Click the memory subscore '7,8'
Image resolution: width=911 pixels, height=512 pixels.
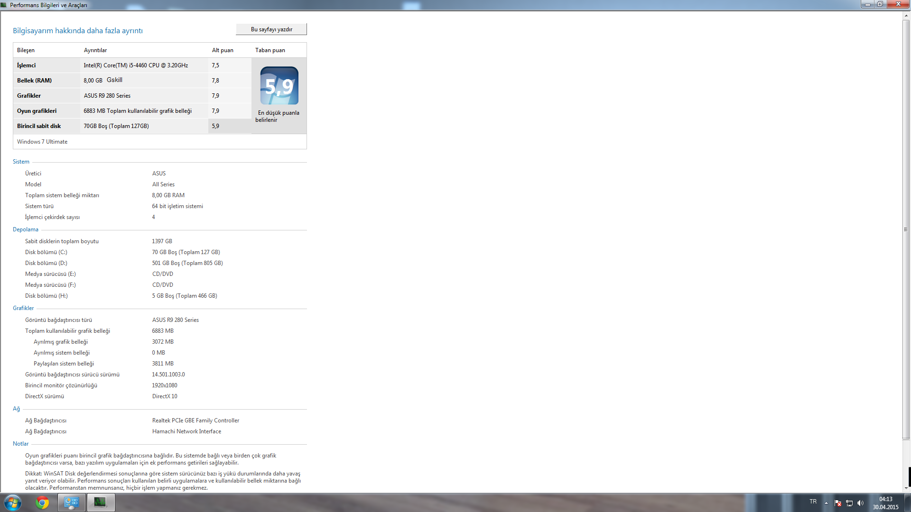(215, 81)
